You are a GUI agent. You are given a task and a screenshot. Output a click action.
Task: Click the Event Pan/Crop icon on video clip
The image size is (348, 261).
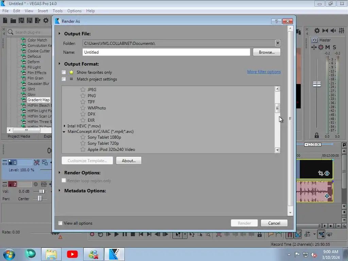(x=320, y=173)
